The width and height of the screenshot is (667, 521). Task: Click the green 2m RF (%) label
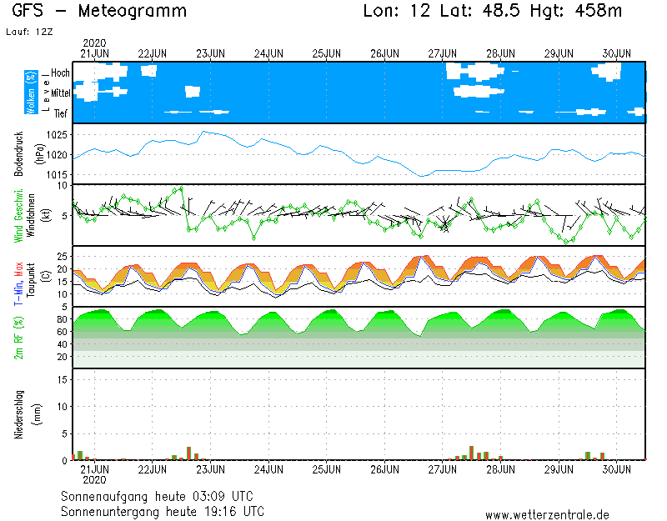(18, 338)
